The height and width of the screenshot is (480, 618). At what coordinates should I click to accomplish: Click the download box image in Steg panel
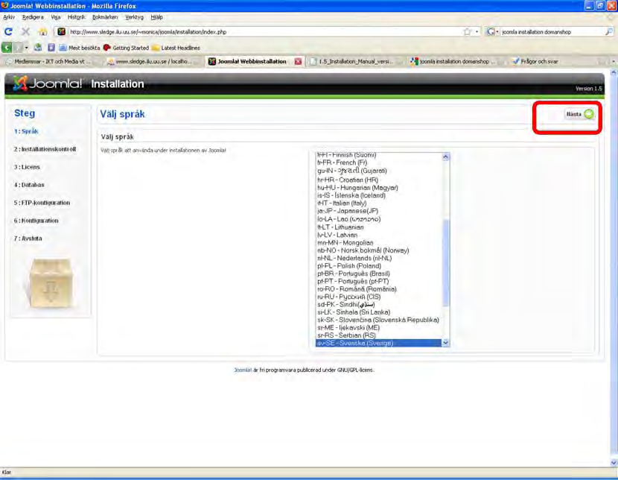(51, 282)
